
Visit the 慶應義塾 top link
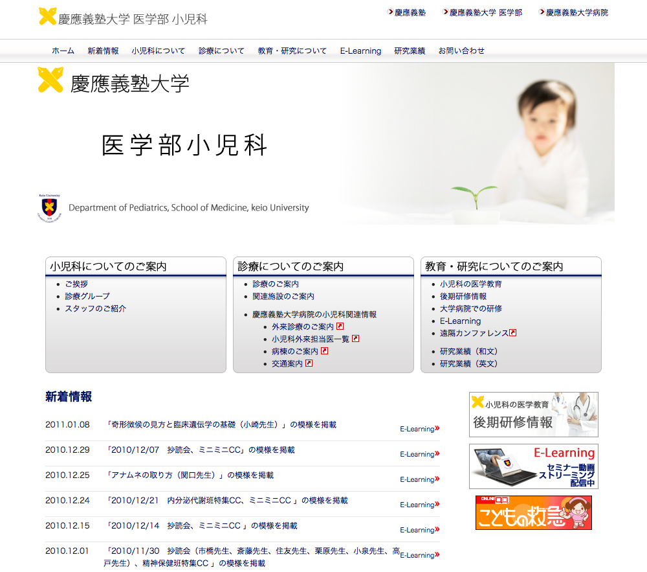[410, 13]
